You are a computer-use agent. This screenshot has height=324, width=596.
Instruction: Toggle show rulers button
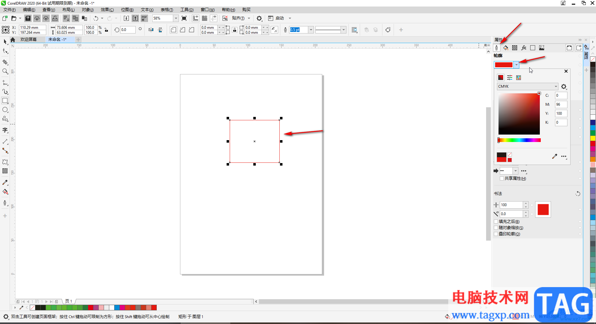coord(196,18)
